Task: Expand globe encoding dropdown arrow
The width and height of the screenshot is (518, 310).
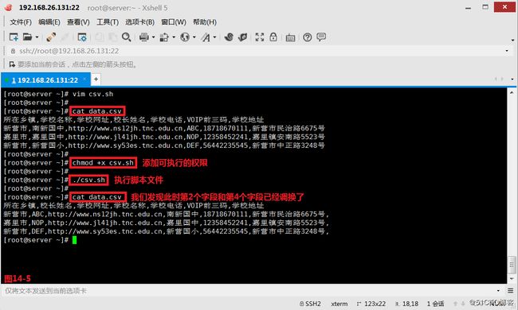Action: pyautogui.click(x=194, y=37)
